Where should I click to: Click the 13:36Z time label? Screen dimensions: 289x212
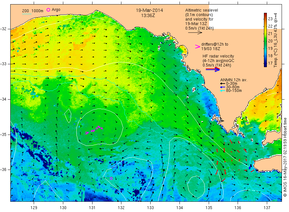[x=148, y=15]
